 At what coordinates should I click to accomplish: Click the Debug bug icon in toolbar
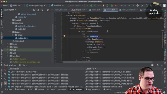91,5
